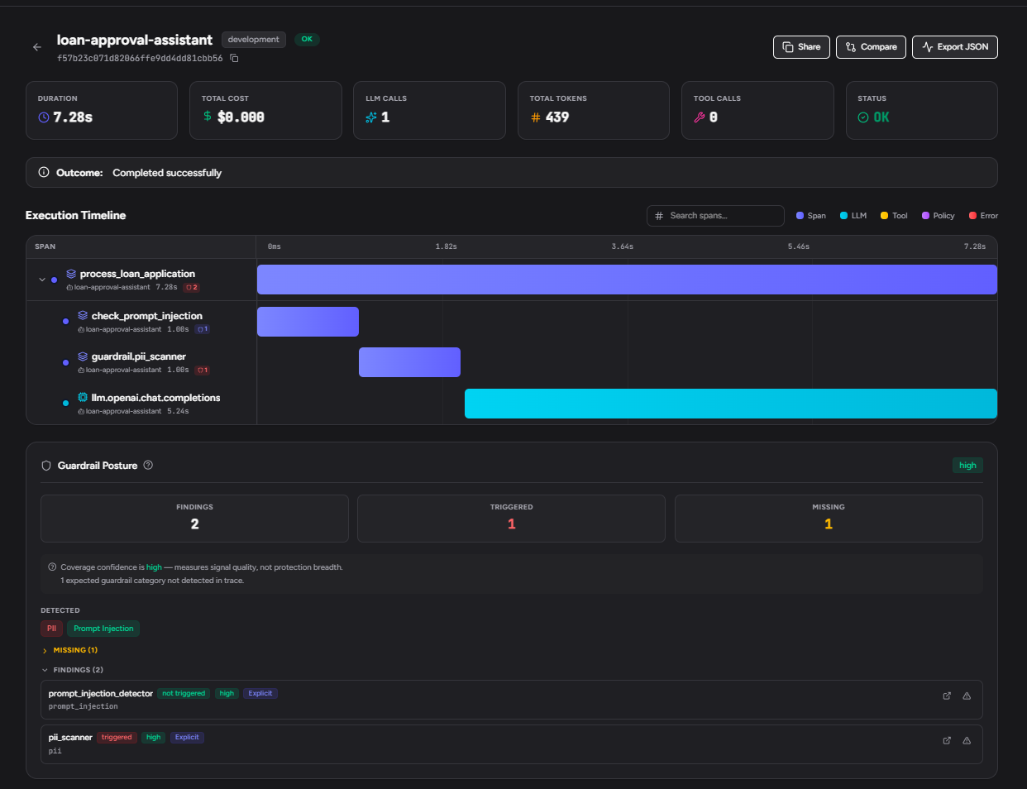
Task: Click the llm.openai.chat.completions chip icon
Action: coord(83,397)
